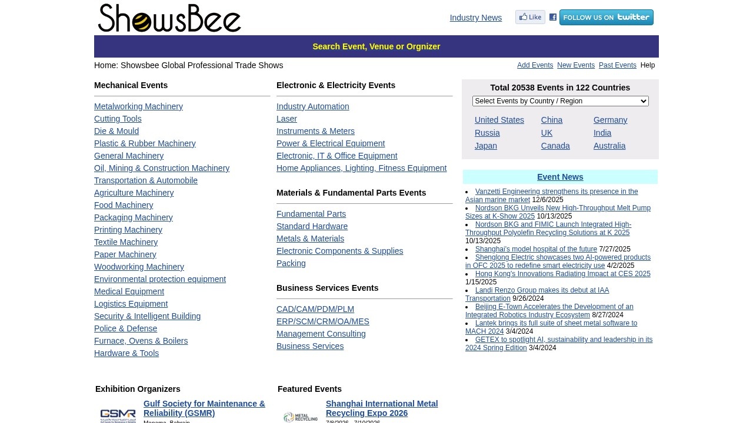Click the ShowsBee logo
The height and width of the screenshot is (423, 753).
[169, 18]
